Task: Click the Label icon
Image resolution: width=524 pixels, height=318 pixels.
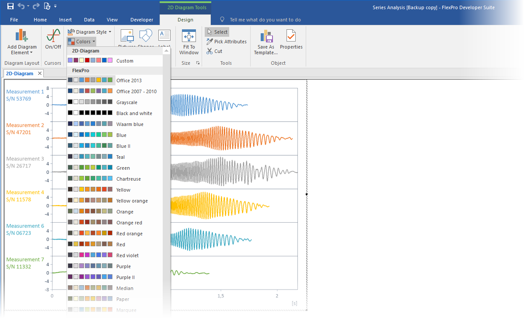Action: click(164, 36)
